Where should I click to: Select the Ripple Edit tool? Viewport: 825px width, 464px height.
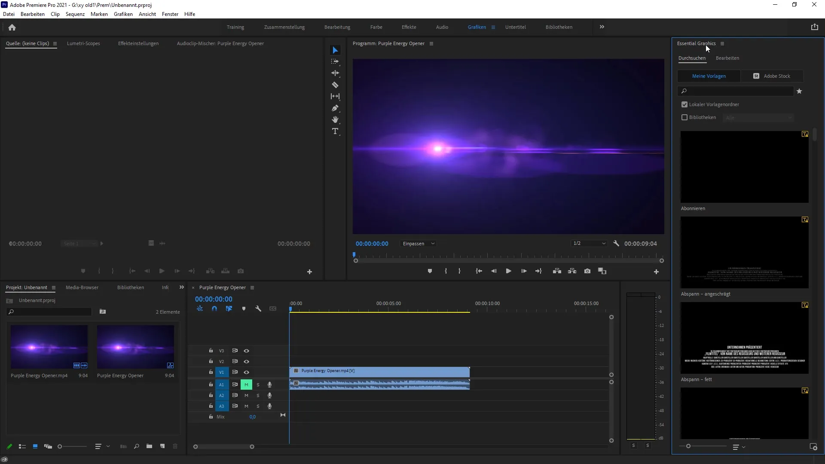(335, 73)
